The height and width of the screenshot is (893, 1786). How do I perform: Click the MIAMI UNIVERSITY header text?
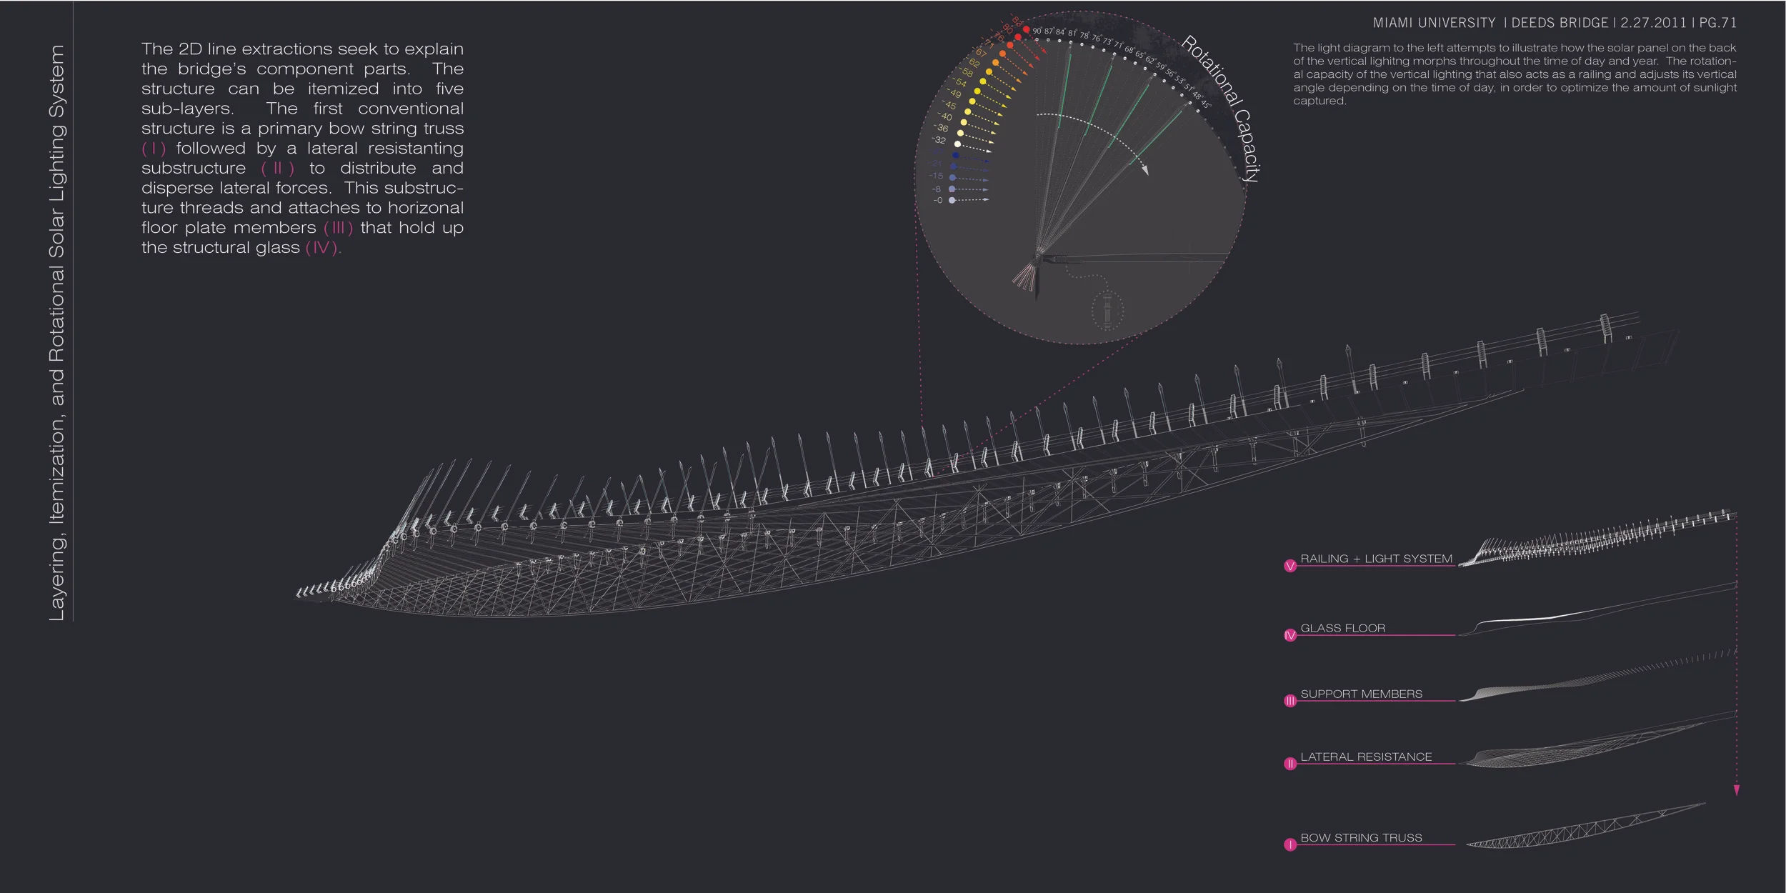tap(1434, 23)
